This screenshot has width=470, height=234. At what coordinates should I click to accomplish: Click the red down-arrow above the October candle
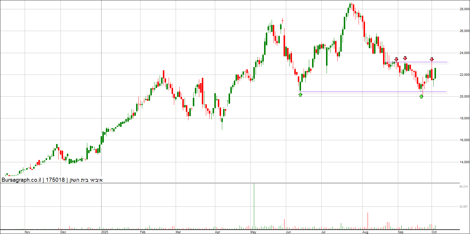432,59
